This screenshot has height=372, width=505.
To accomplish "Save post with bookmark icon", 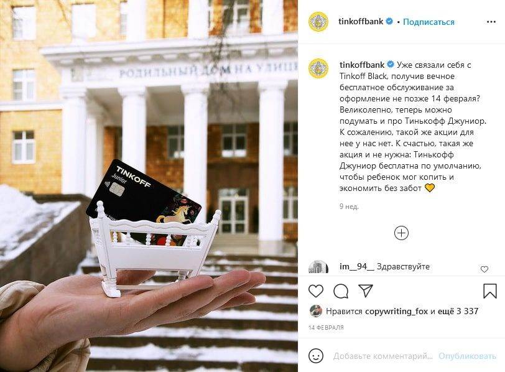I will [x=490, y=291].
